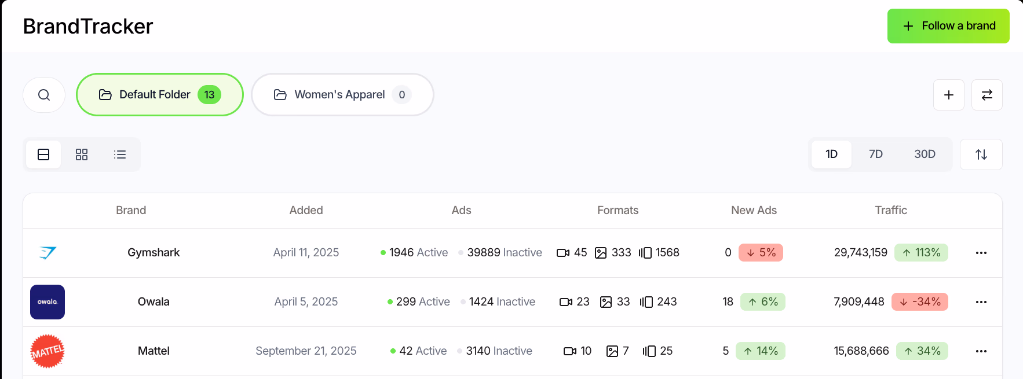Click the September 21, 2025 date
Screen dimensions: 1023x379
pos(306,351)
